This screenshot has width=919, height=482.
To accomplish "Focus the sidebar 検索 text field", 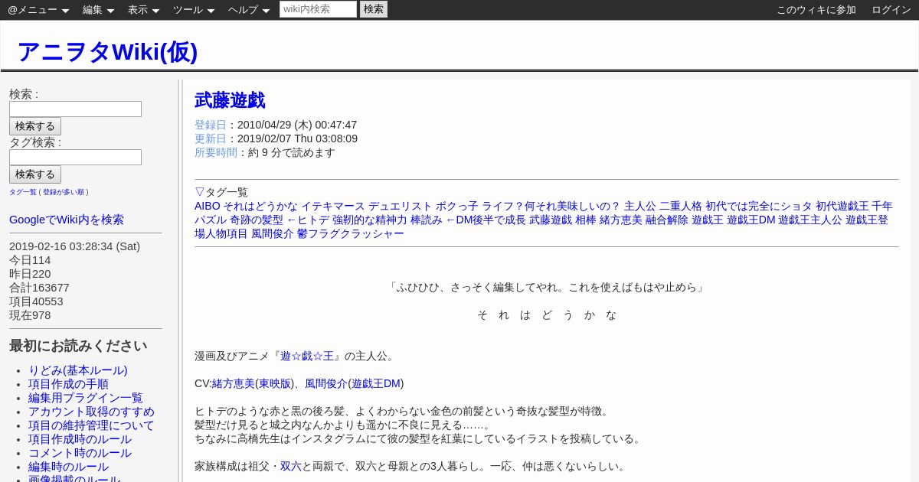I will click(x=75, y=109).
